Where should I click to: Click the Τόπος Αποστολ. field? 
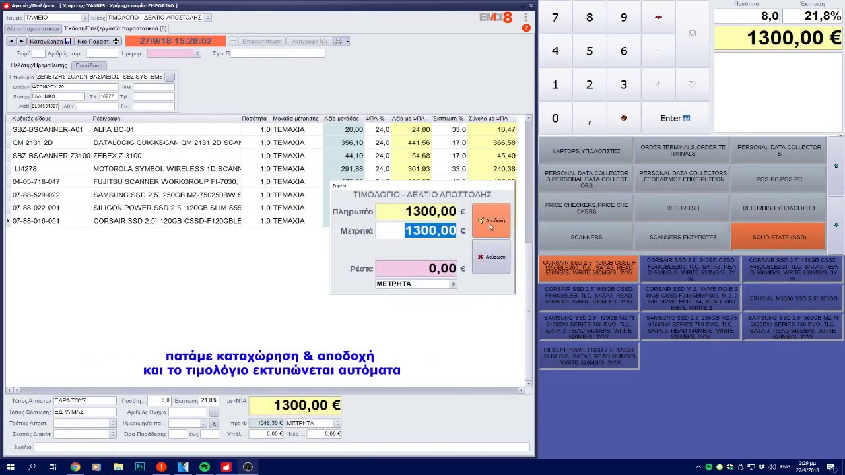84,400
